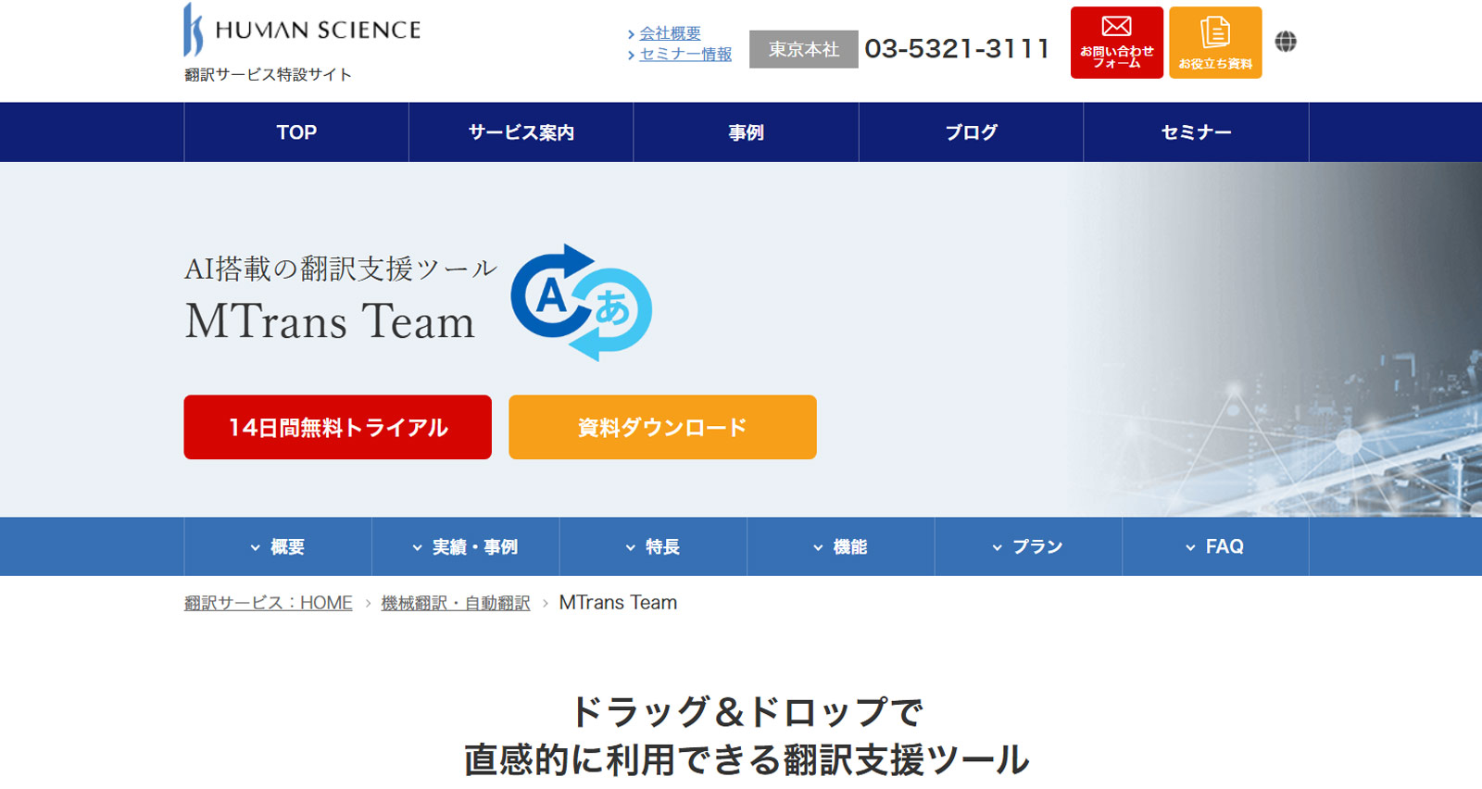Image resolution: width=1482 pixels, height=789 pixels.
Task: Jump to the 概要 section
Action: pyautogui.click(x=278, y=546)
